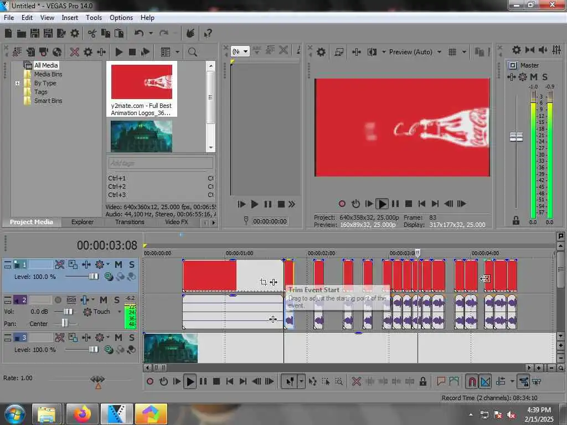The width and height of the screenshot is (567, 425).
Task: Open the Insert menu
Action: (x=70, y=18)
